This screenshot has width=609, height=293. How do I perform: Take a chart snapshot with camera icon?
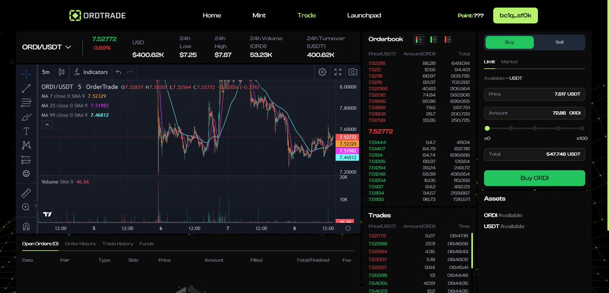pyautogui.click(x=353, y=72)
